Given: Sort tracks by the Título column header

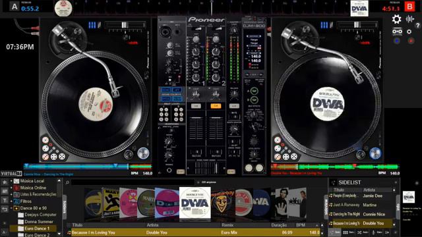Looking at the screenshot, I should [x=77, y=225].
